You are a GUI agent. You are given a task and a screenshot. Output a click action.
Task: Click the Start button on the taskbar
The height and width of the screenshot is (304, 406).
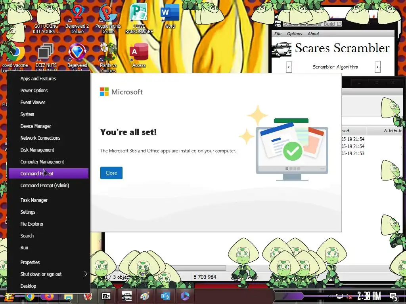click(9, 297)
